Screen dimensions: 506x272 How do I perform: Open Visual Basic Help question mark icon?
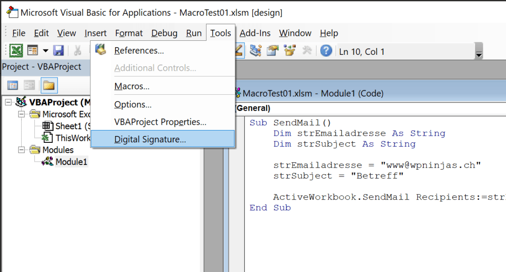pyautogui.click(x=326, y=51)
